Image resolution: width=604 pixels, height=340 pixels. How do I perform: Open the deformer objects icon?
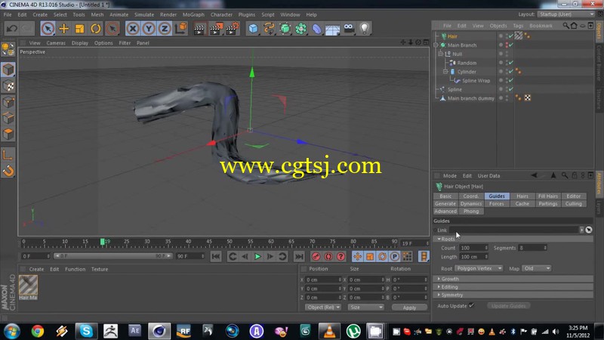[316, 29]
